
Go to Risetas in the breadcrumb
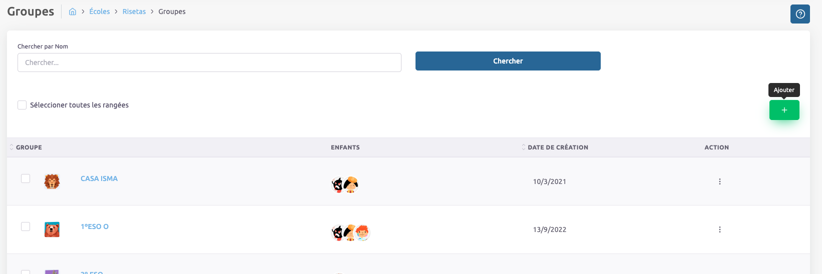point(134,11)
